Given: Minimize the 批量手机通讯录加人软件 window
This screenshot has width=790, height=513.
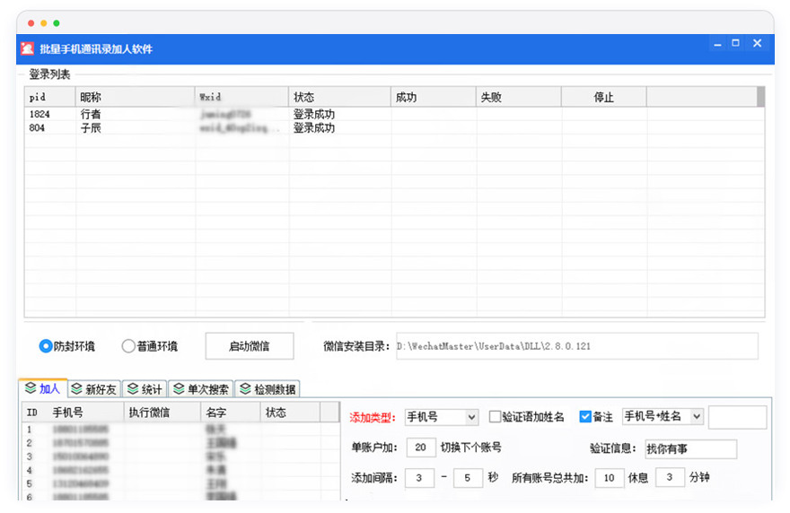Looking at the screenshot, I should 717,44.
